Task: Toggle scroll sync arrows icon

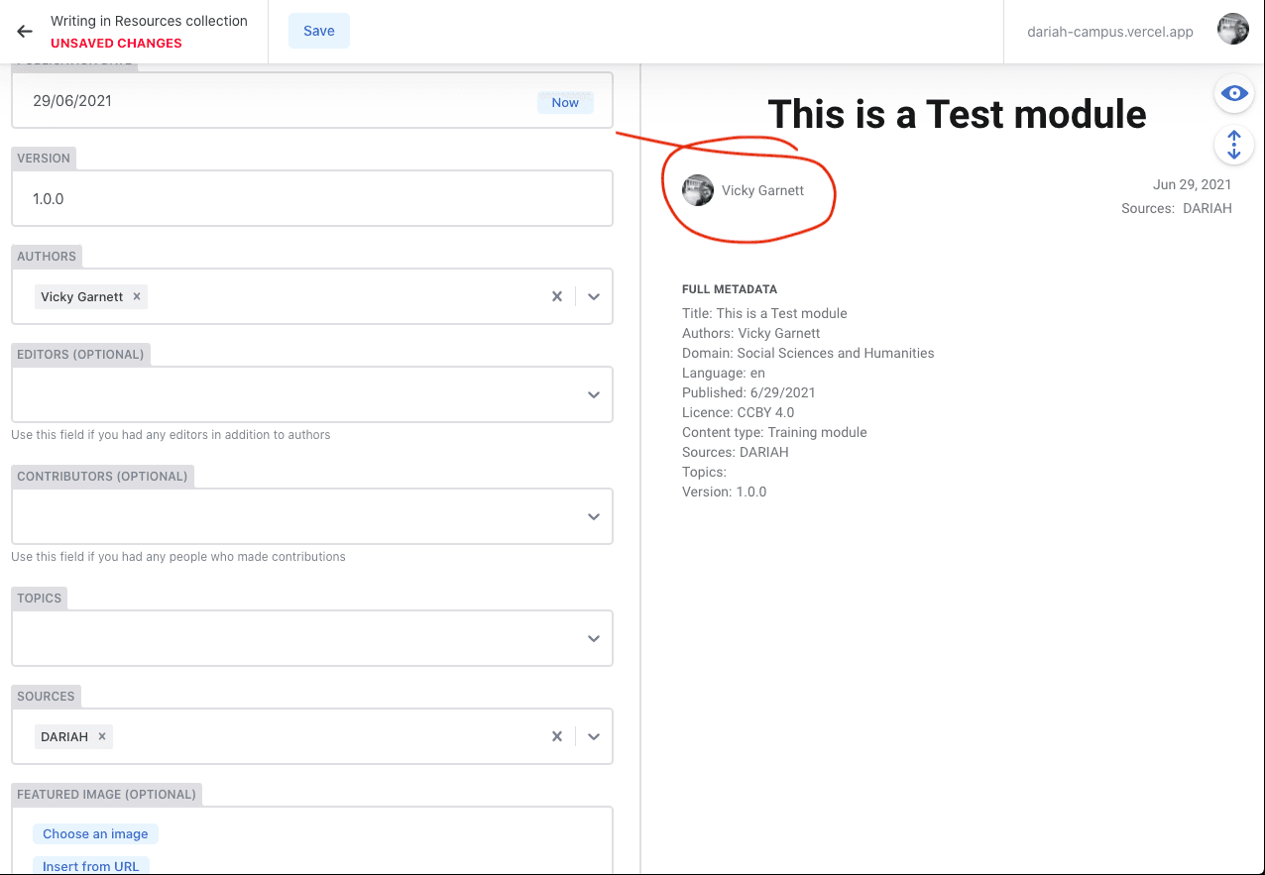Action: (x=1234, y=146)
